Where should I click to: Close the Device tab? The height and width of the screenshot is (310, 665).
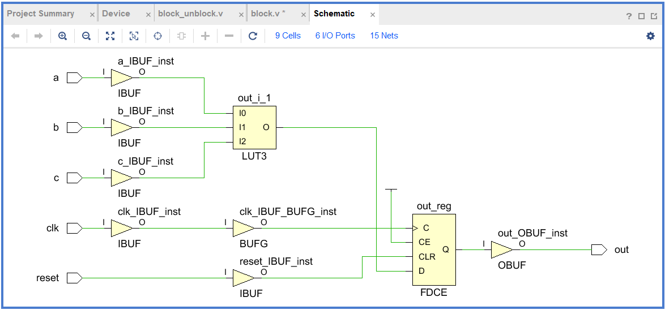(148, 14)
